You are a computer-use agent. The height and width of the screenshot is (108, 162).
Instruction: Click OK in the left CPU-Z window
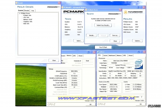coord(91,104)
